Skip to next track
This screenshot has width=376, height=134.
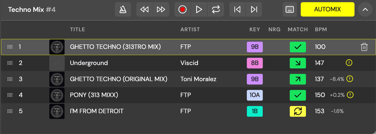click(x=254, y=10)
